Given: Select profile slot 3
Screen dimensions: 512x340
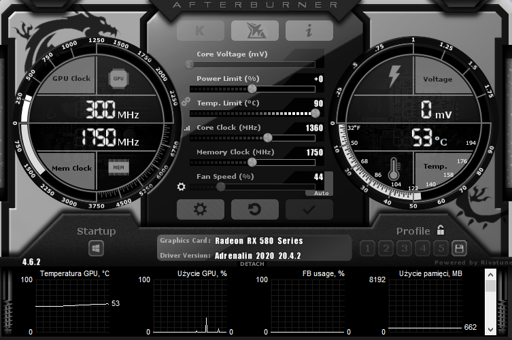Looking at the screenshot, I should click(405, 249).
